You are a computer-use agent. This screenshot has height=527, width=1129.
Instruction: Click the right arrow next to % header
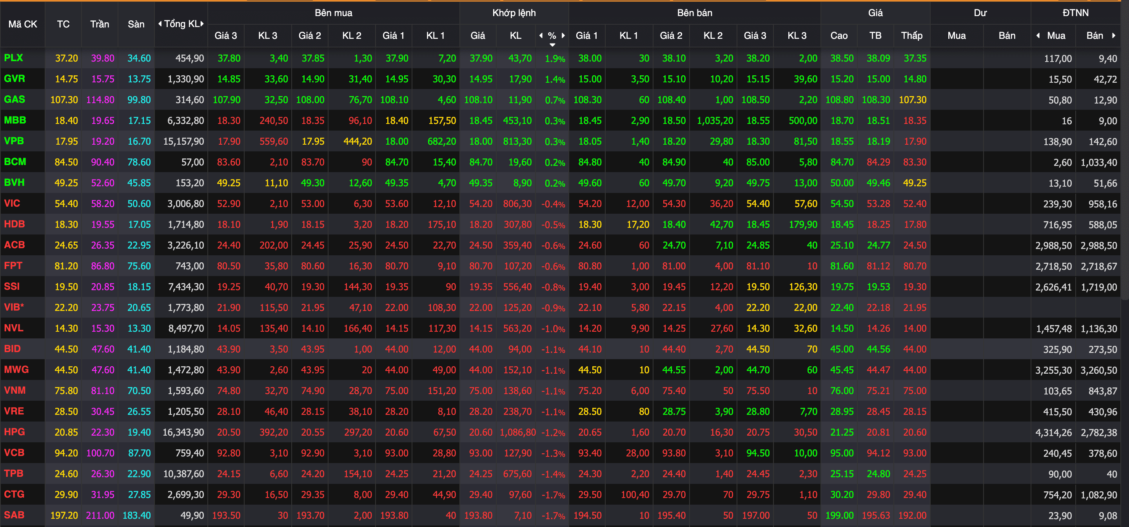[x=563, y=36]
